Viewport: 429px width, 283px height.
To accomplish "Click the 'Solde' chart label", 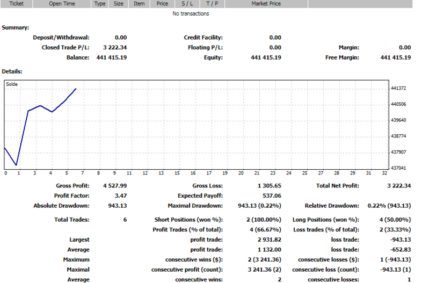I will pyautogui.click(x=12, y=84).
